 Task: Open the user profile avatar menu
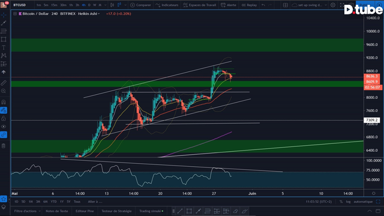click(x=4, y=5)
